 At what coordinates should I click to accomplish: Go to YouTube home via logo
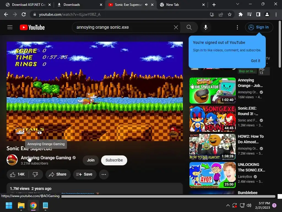(32, 27)
